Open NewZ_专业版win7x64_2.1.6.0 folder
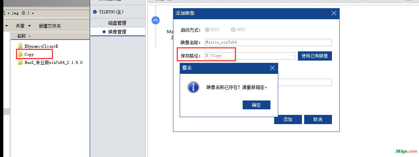This screenshot has width=419, height=157. coord(53,63)
